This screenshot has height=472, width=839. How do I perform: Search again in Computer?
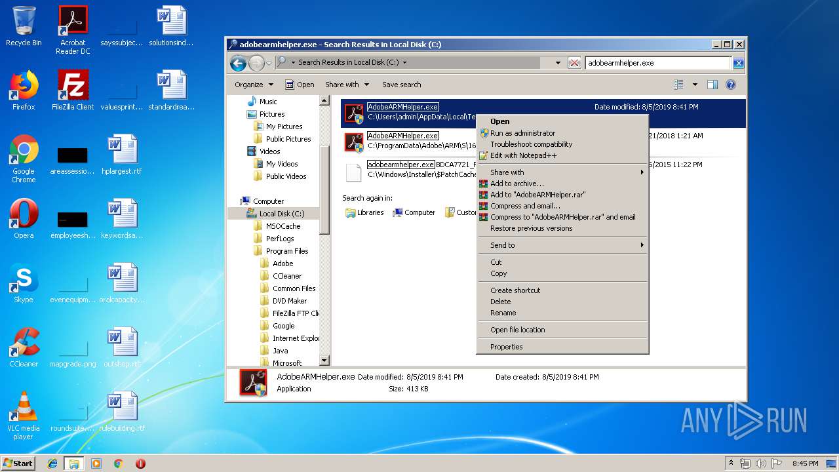(414, 212)
